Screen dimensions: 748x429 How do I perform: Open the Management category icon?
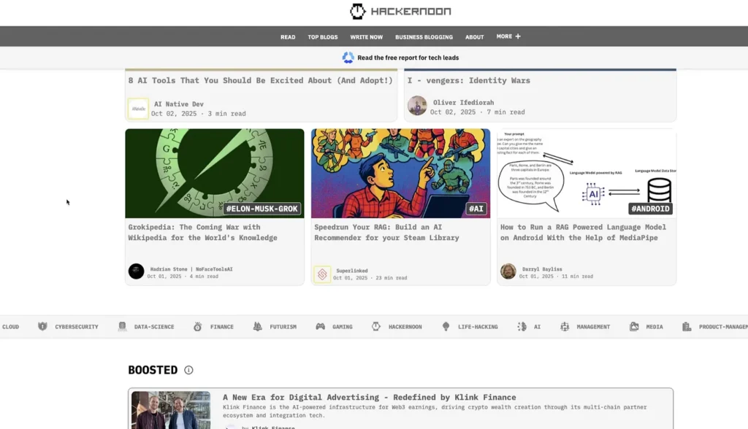(x=565, y=327)
